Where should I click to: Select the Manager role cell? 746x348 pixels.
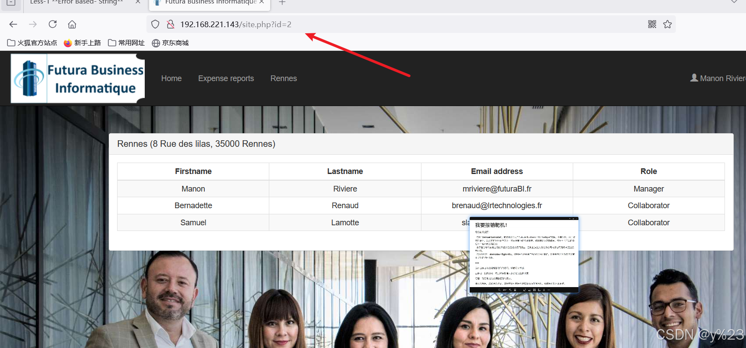click(649, 189)
